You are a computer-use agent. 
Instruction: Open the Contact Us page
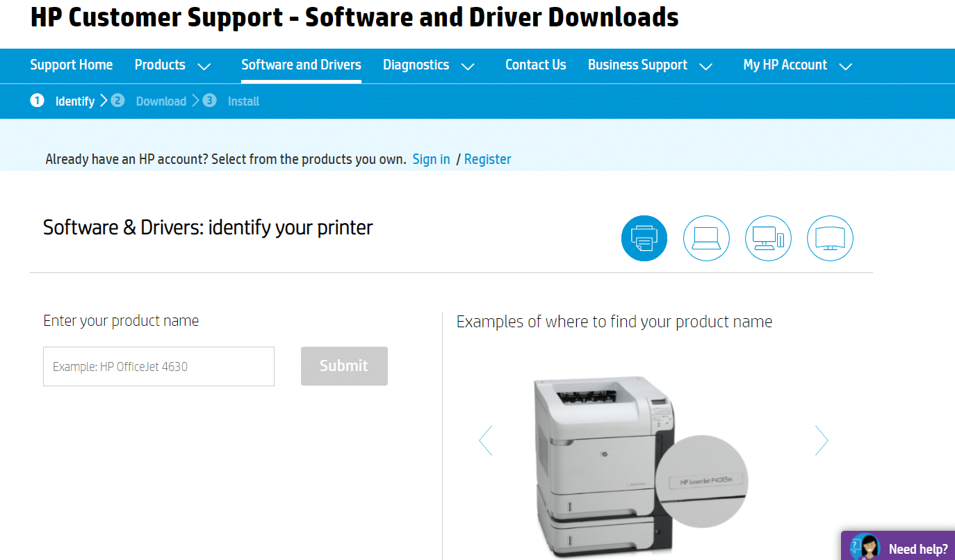(x=535, y=65)
